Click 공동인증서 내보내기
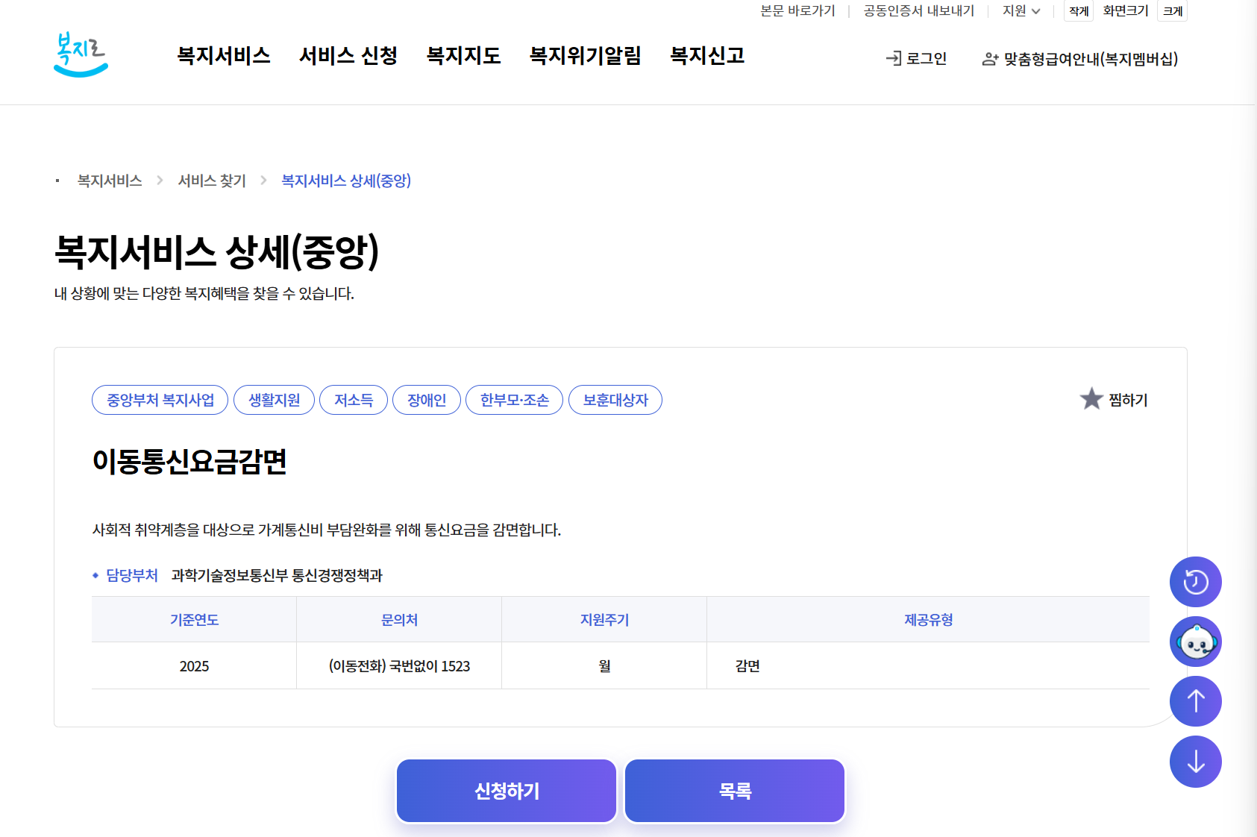 coord(919,10)
